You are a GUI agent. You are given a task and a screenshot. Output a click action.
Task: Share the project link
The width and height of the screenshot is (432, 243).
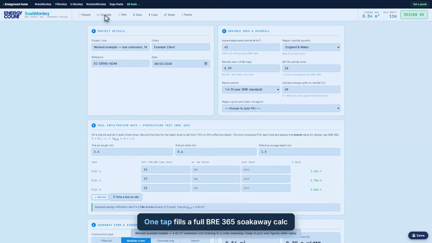point(169,15)
